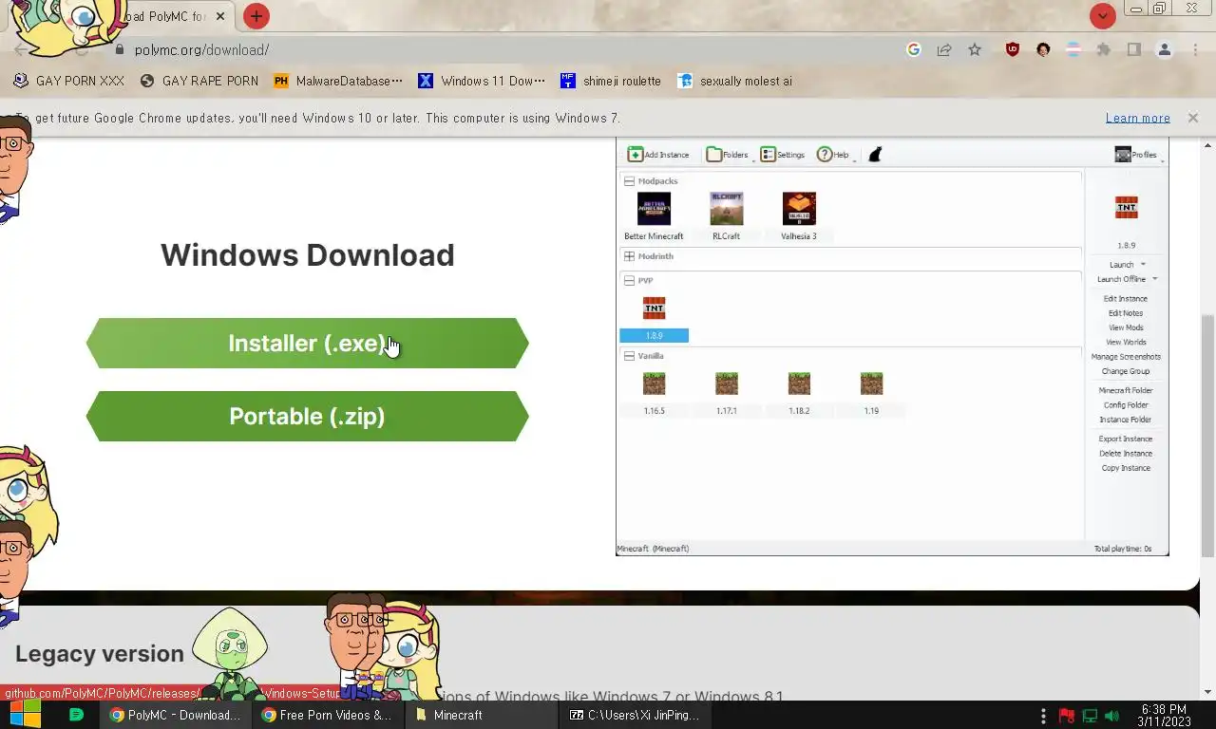1216x729 pixels.
Task: Select the 1.8.9 TNT instance
Action: pos(654,318)
